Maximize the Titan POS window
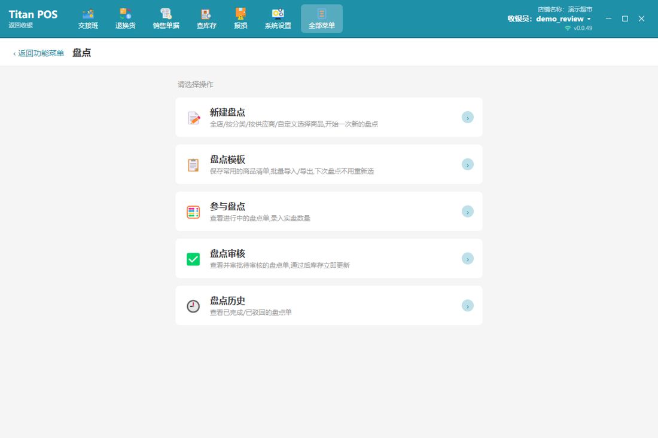The height and width of the screenshot is (438, 658). (x=625, y=19)
